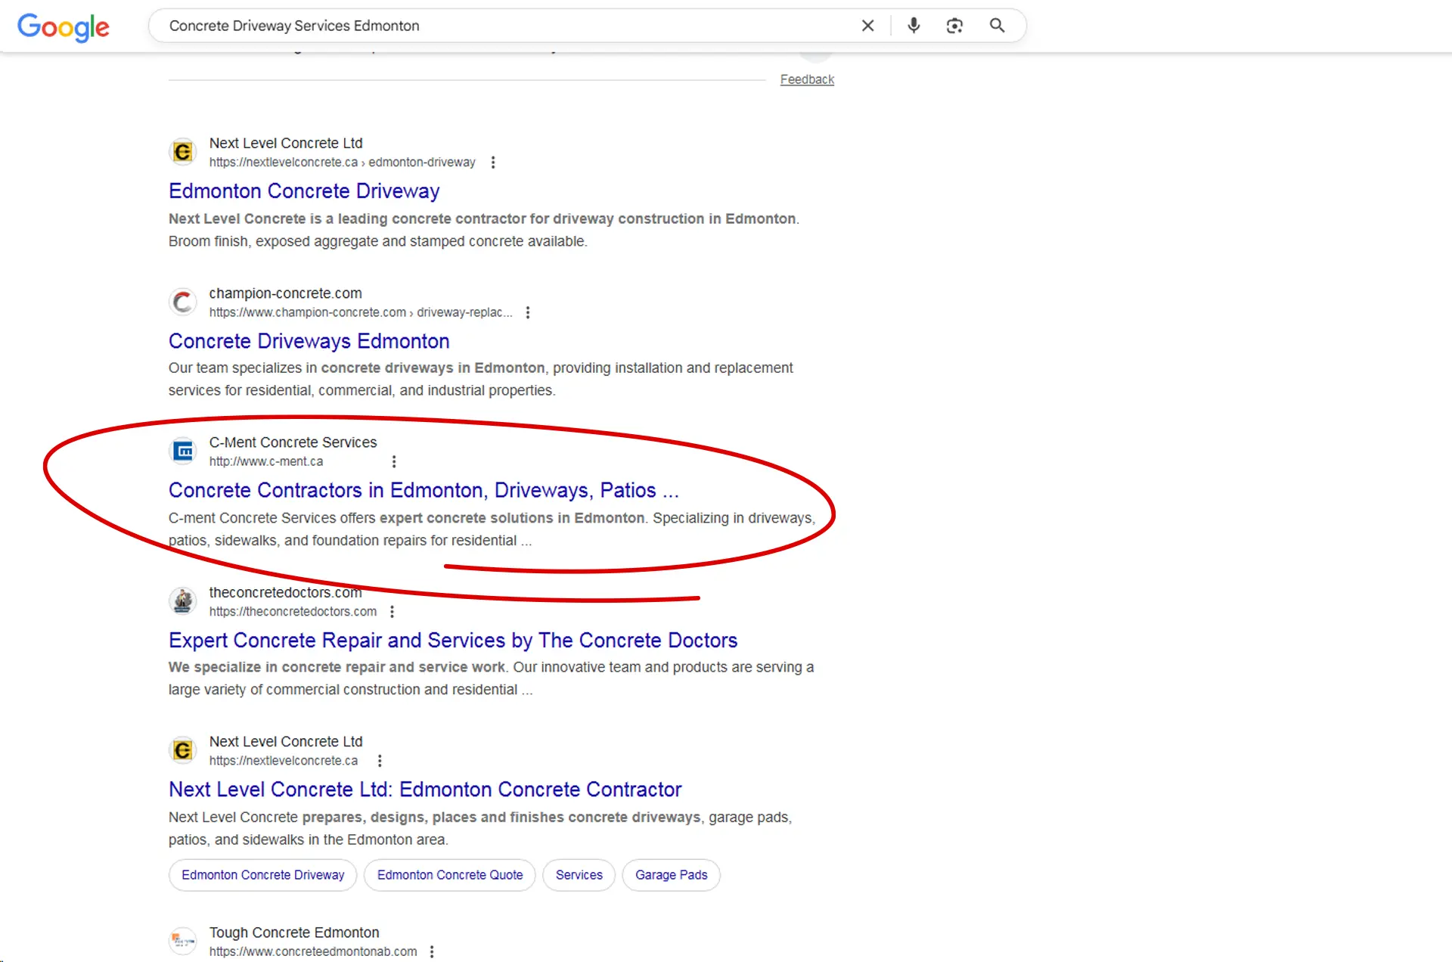
Task: Open three-dot menu beside champion-concrete.com URL
Action: (x=528, y=312)
